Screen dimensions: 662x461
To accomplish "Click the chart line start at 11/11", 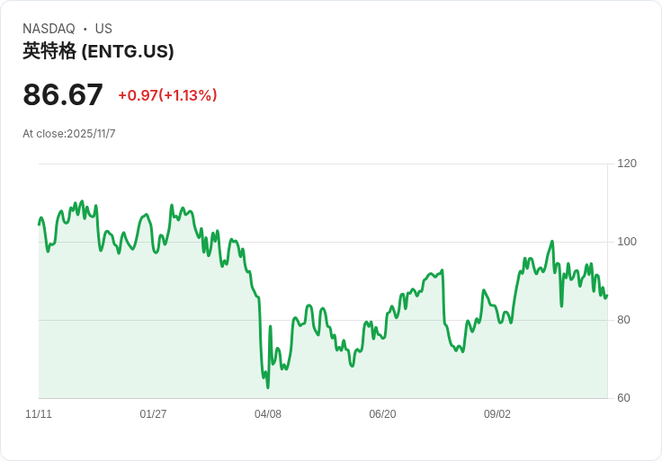I will (40, 223).
